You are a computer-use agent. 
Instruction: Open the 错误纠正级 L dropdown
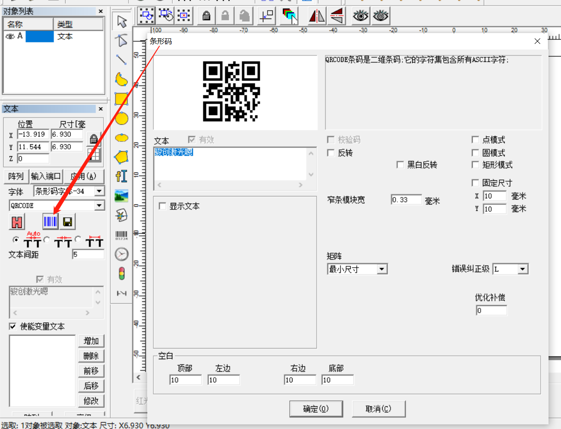click(x=523, y=269)
